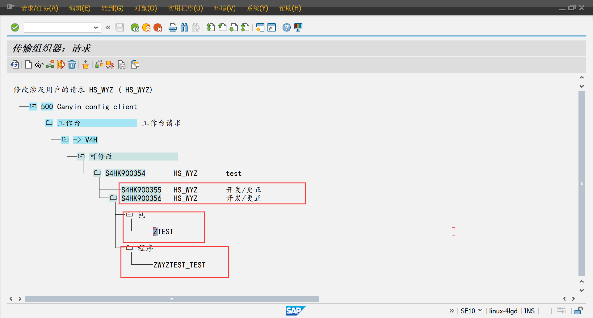Click the Refresh icon in application toolbar
Viewport: 593px width, 318px height.
click(15, 65)
